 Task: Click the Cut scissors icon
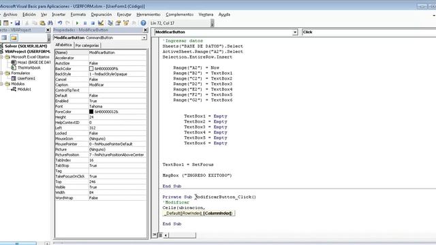pyautogui.click(x=27, y=23)
